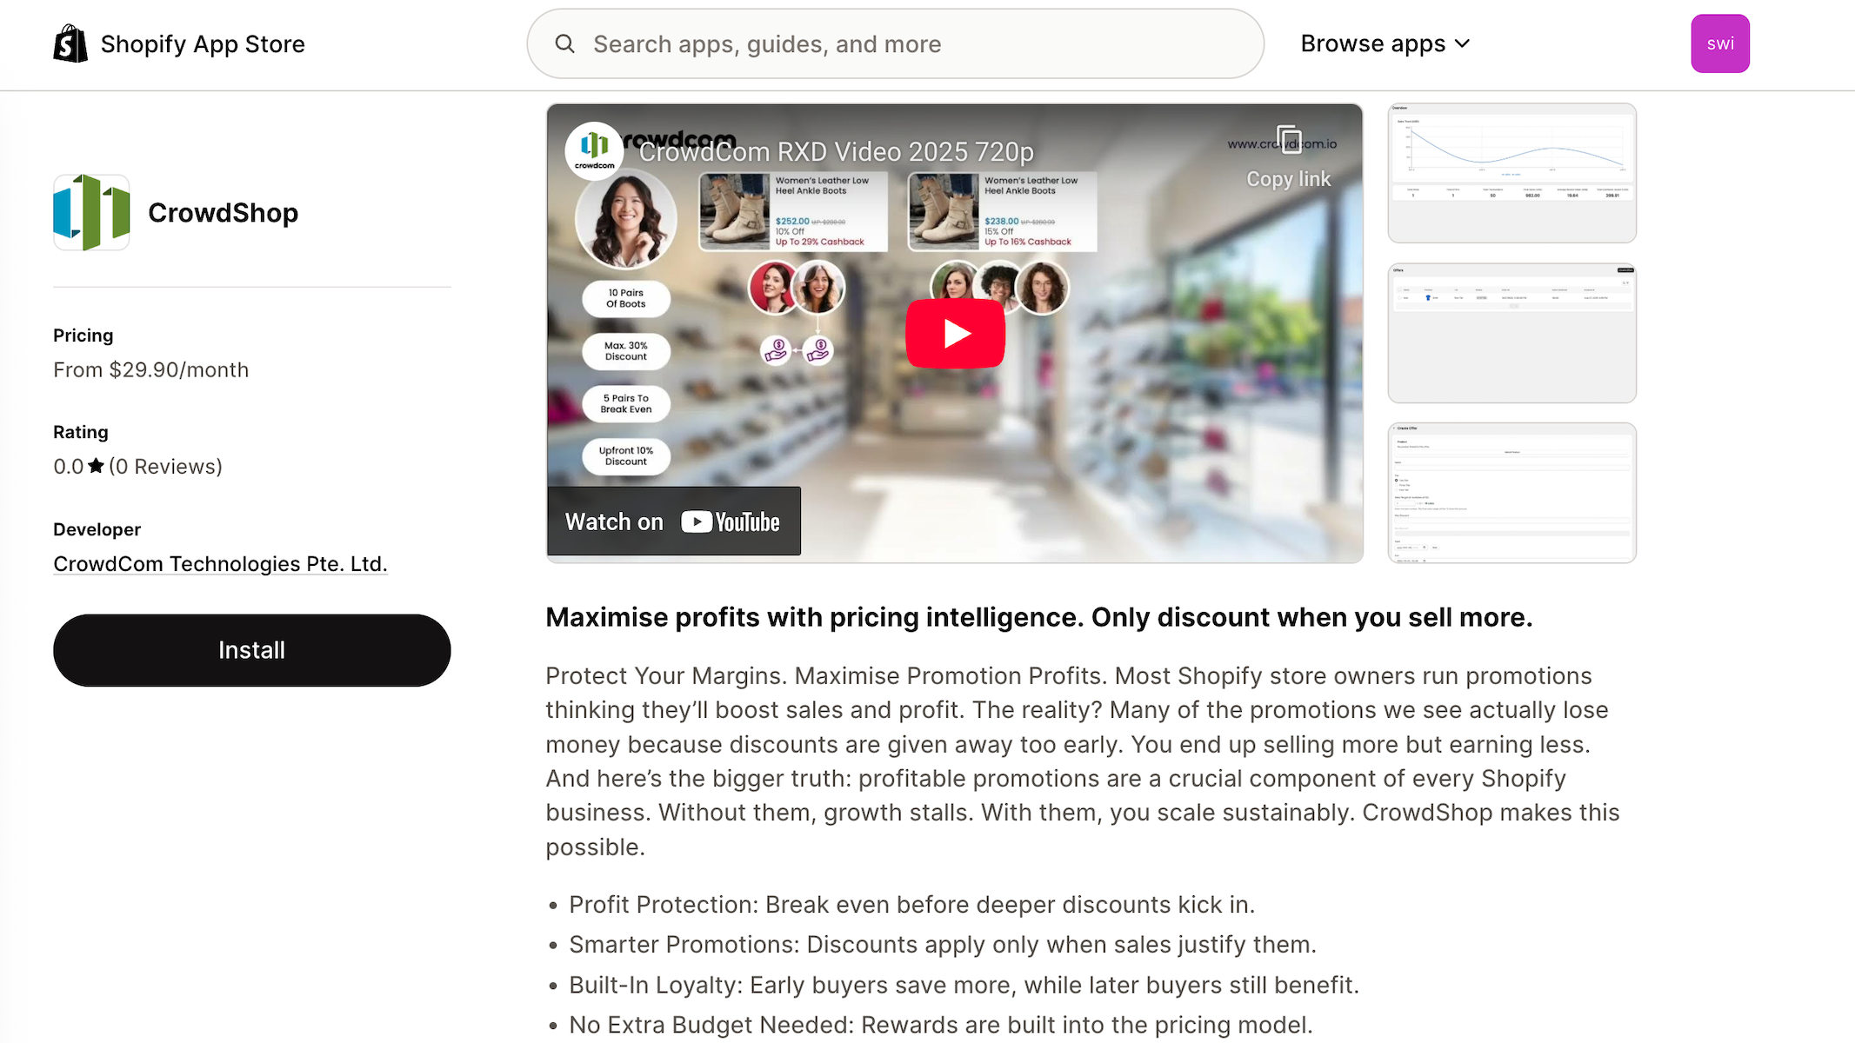Open the (0 Reviews) rating link
Viewport: 1855px width, 1043px height.
[x=165, y=467]
